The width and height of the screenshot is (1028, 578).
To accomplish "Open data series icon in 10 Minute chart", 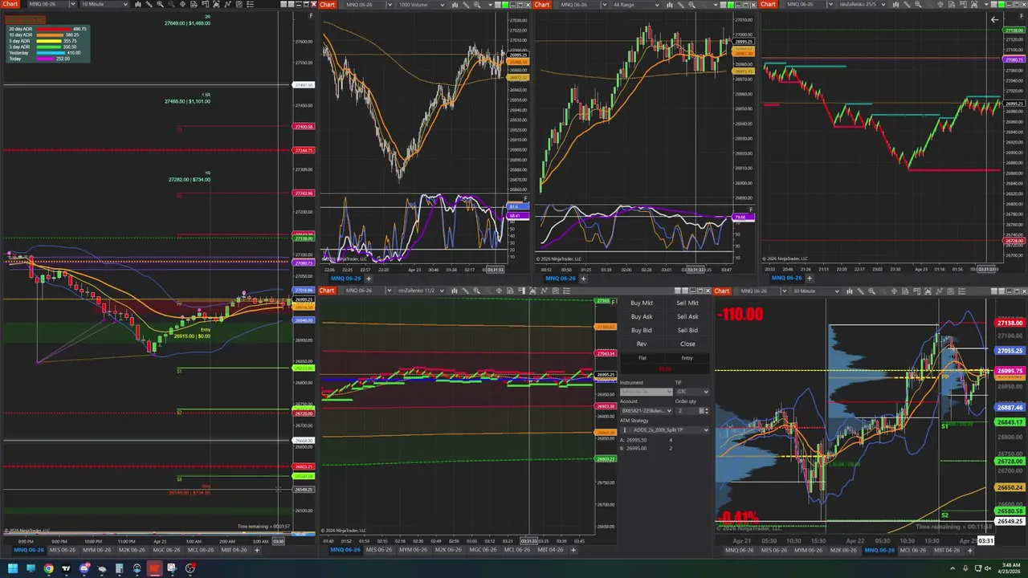I will pyautogui.click(x=216, y=4).
